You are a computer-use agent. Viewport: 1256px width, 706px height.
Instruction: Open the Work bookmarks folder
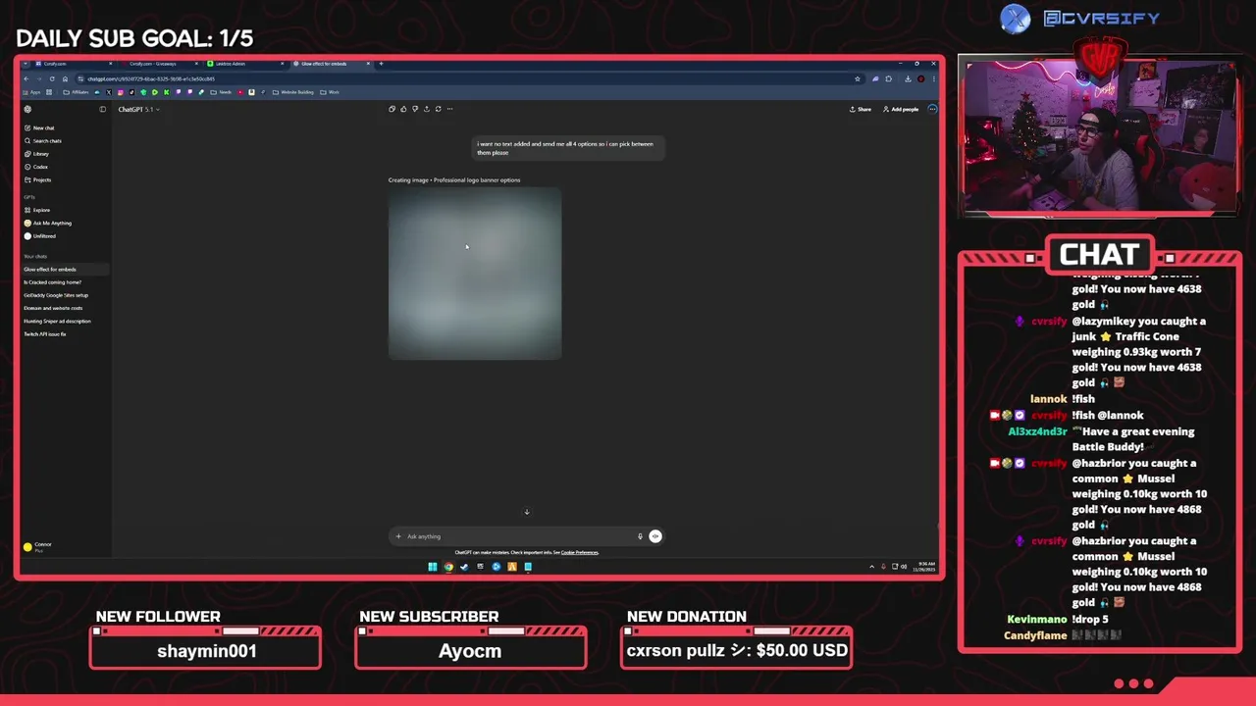tap(330, 92)
